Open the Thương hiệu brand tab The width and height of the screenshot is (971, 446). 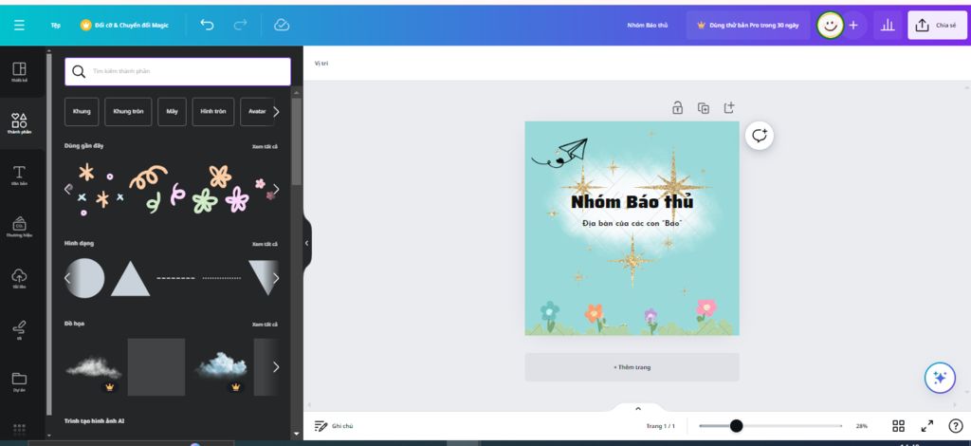click(19, 227)
